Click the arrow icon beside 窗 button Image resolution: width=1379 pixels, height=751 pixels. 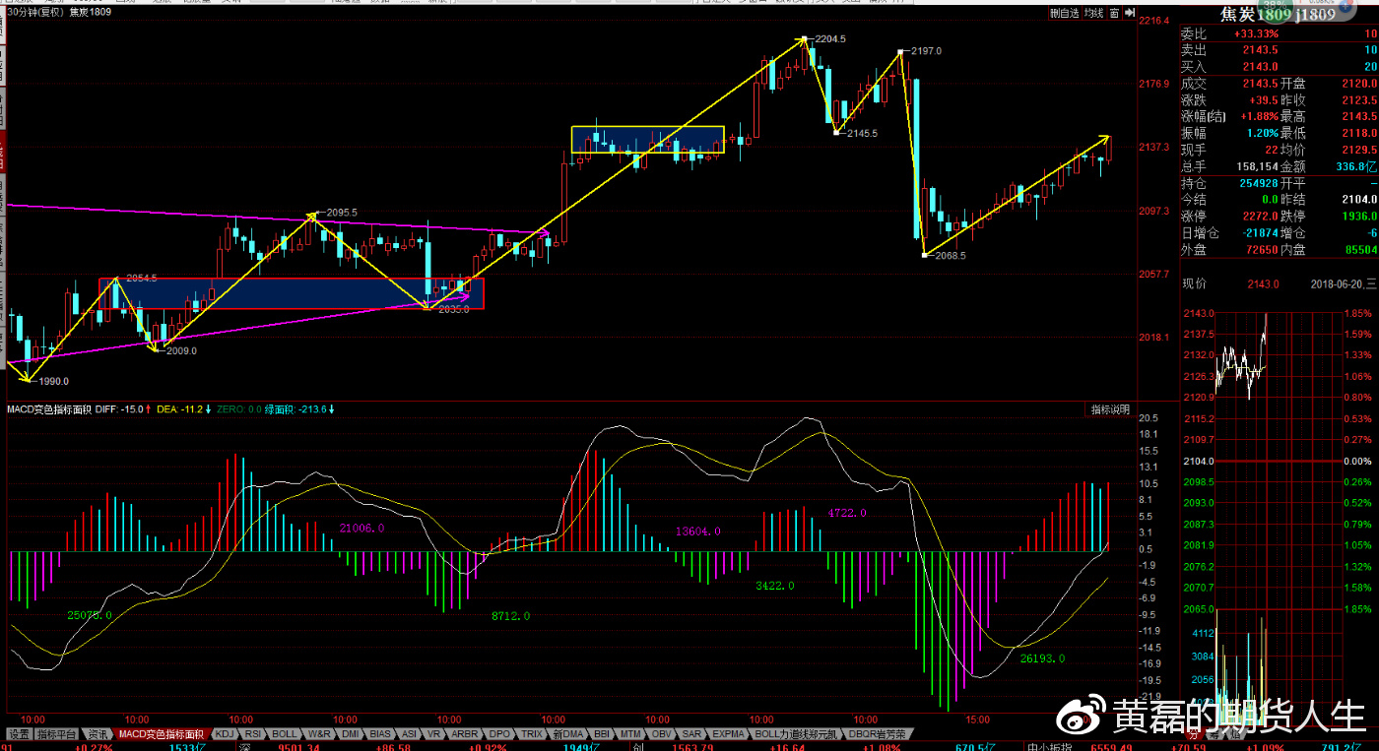coord(1128,14)
